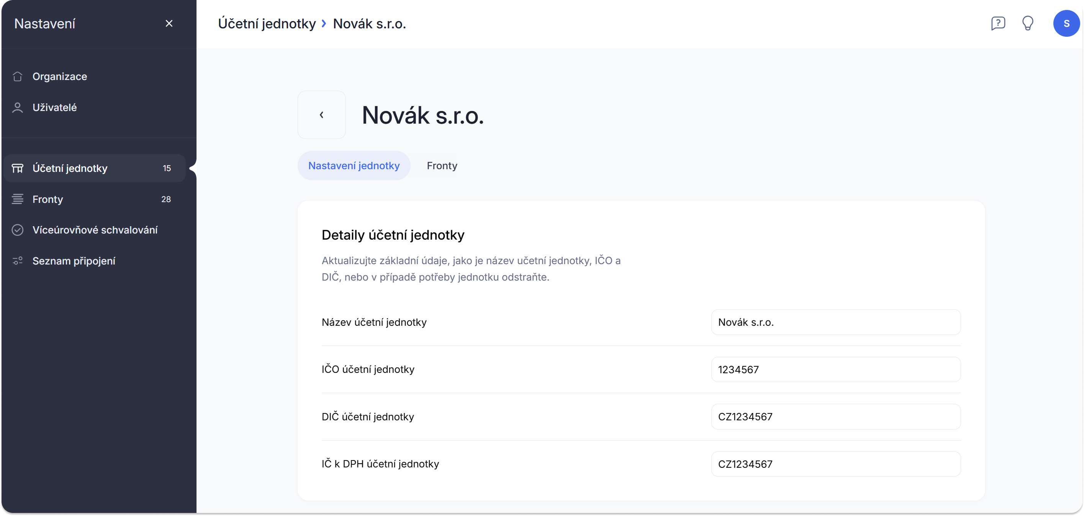
Task: Click the Seznam připojení settings icon
Action: click(x=17, y=261)
